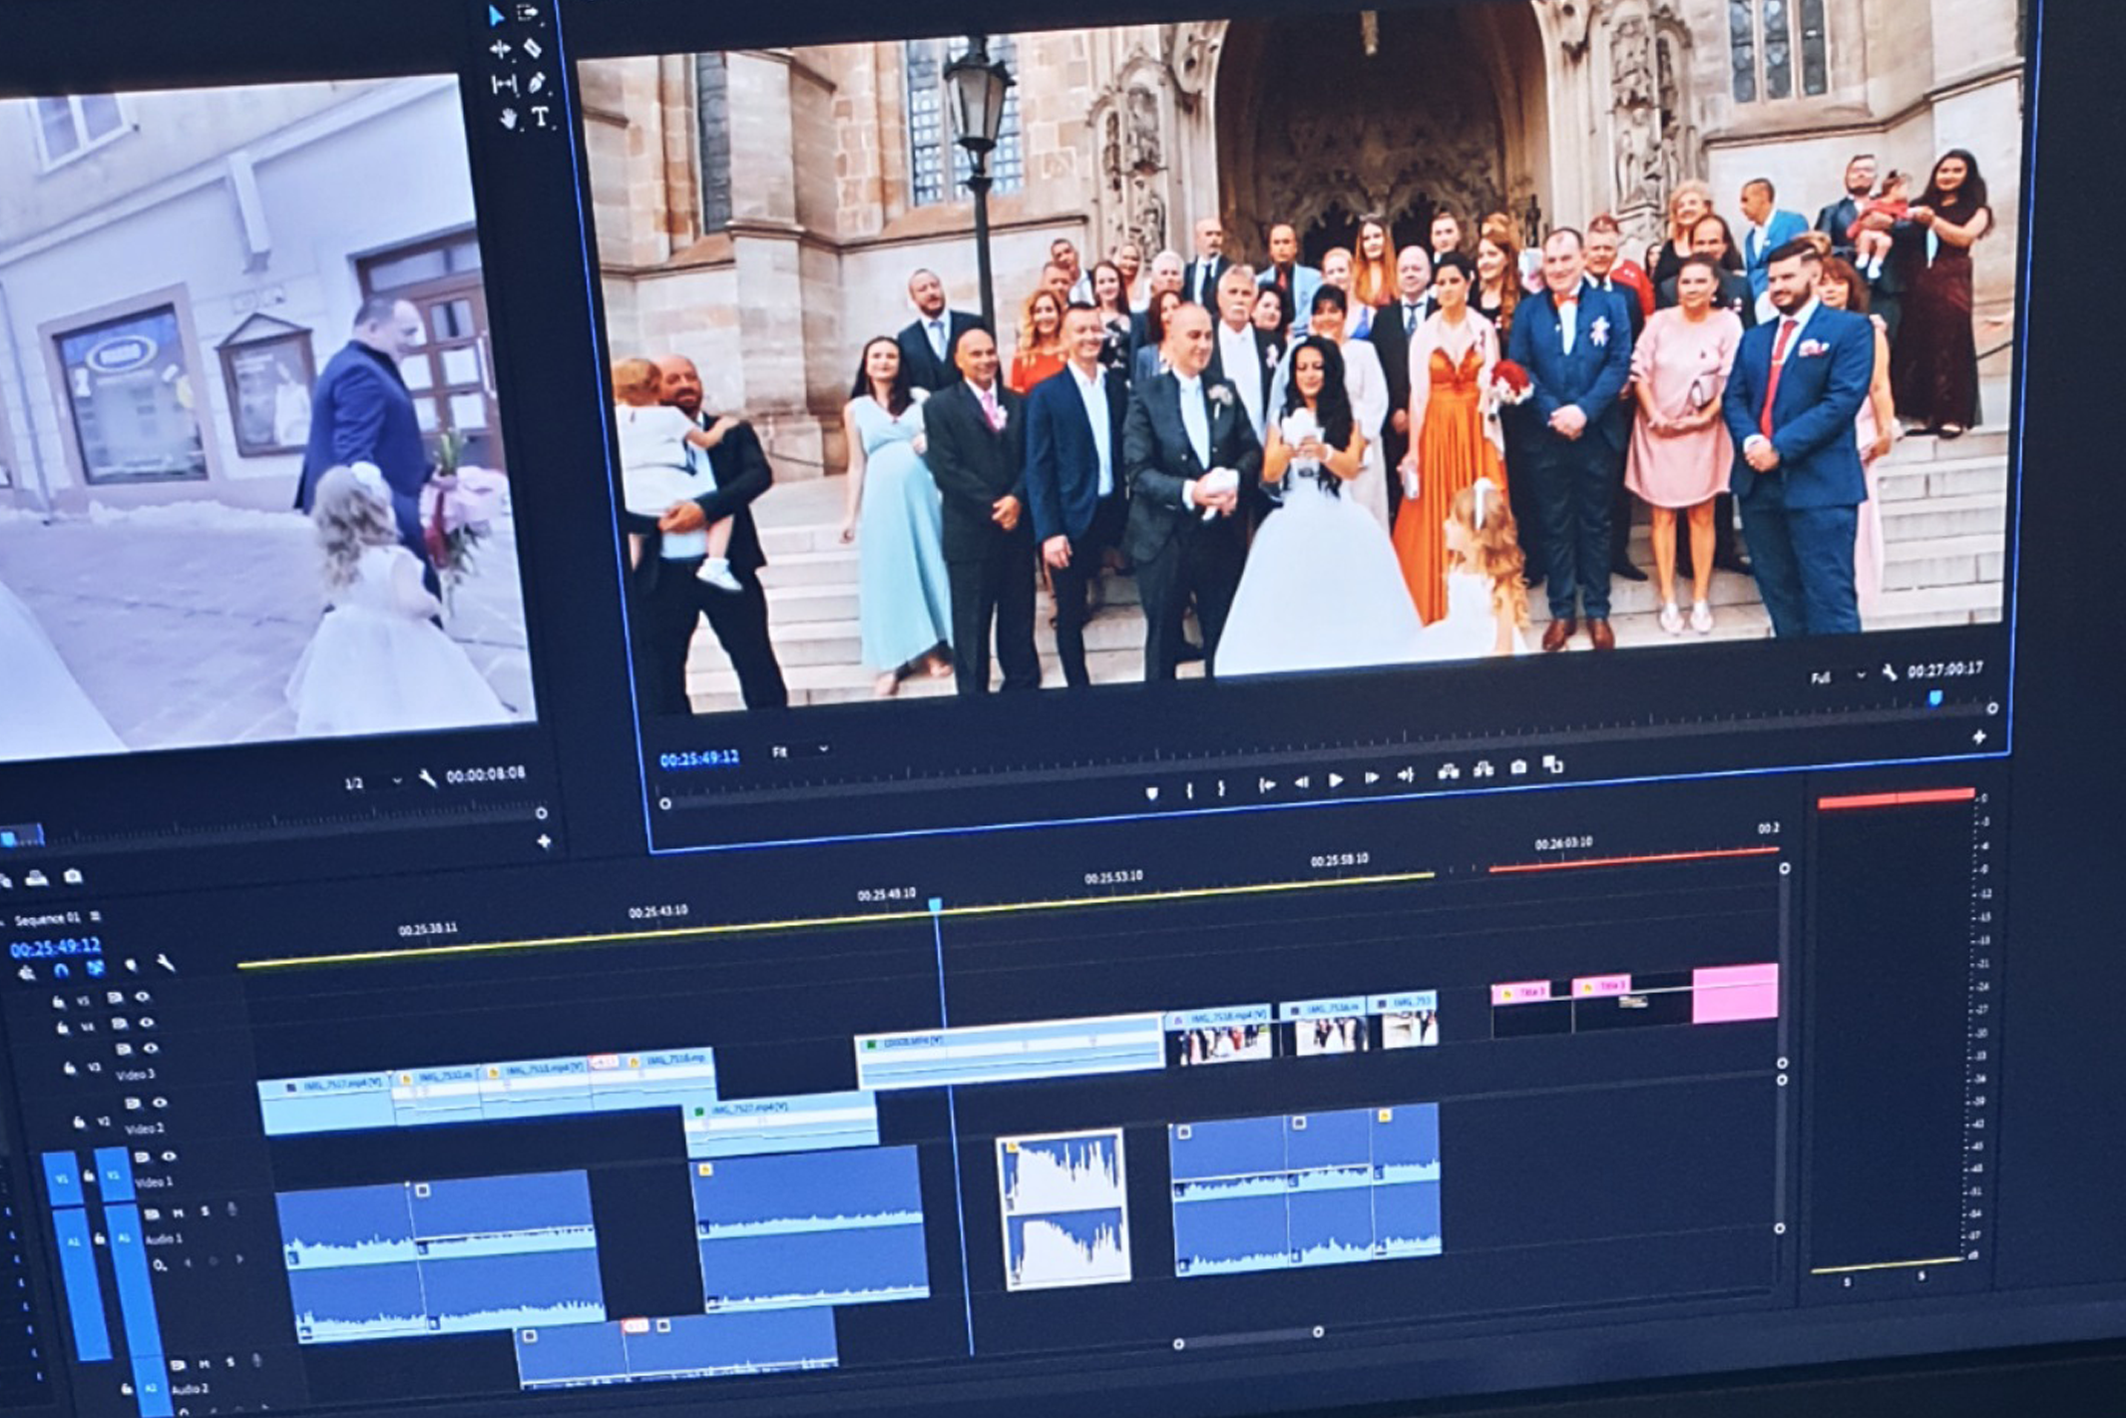Go to In point in Program Monitor

click(1266, 785)
